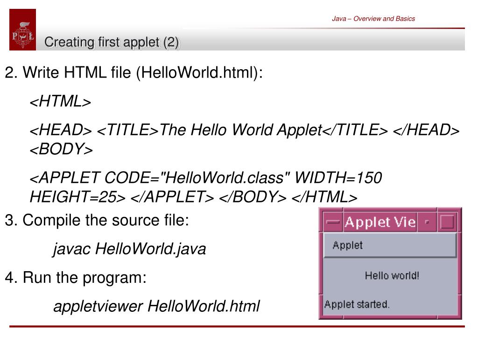Click the slide title 'Creating first applet (2)'

[x=112, y=43]
